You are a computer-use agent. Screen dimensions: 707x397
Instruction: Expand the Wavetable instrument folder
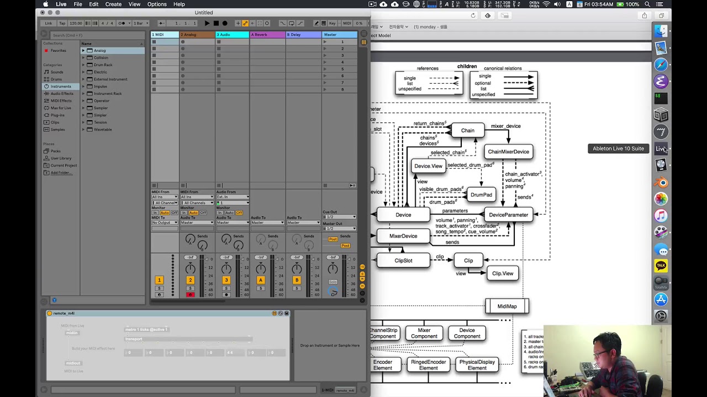tap(83, 130)
